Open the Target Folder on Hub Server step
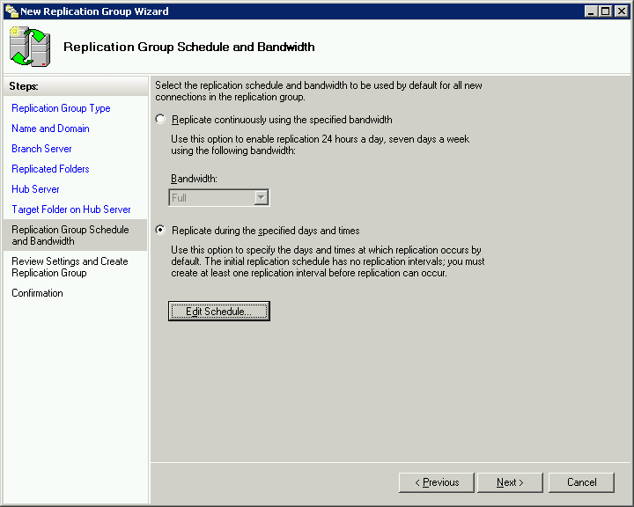 pyautogui.click(x=71, y=209)
